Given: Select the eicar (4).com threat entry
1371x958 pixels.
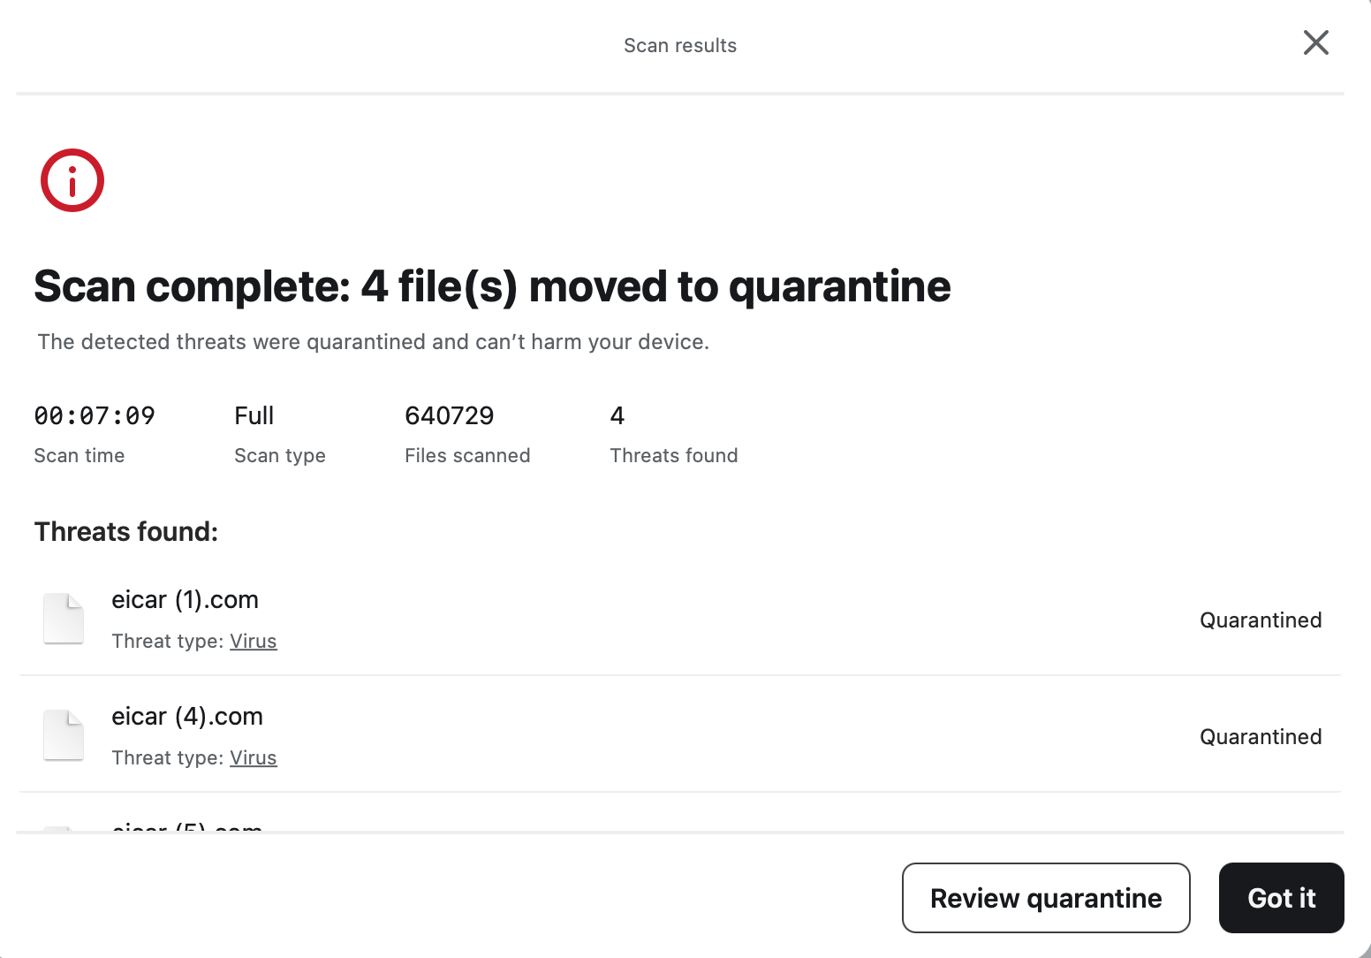Looking at the screenshot, I should pos(188,716).
